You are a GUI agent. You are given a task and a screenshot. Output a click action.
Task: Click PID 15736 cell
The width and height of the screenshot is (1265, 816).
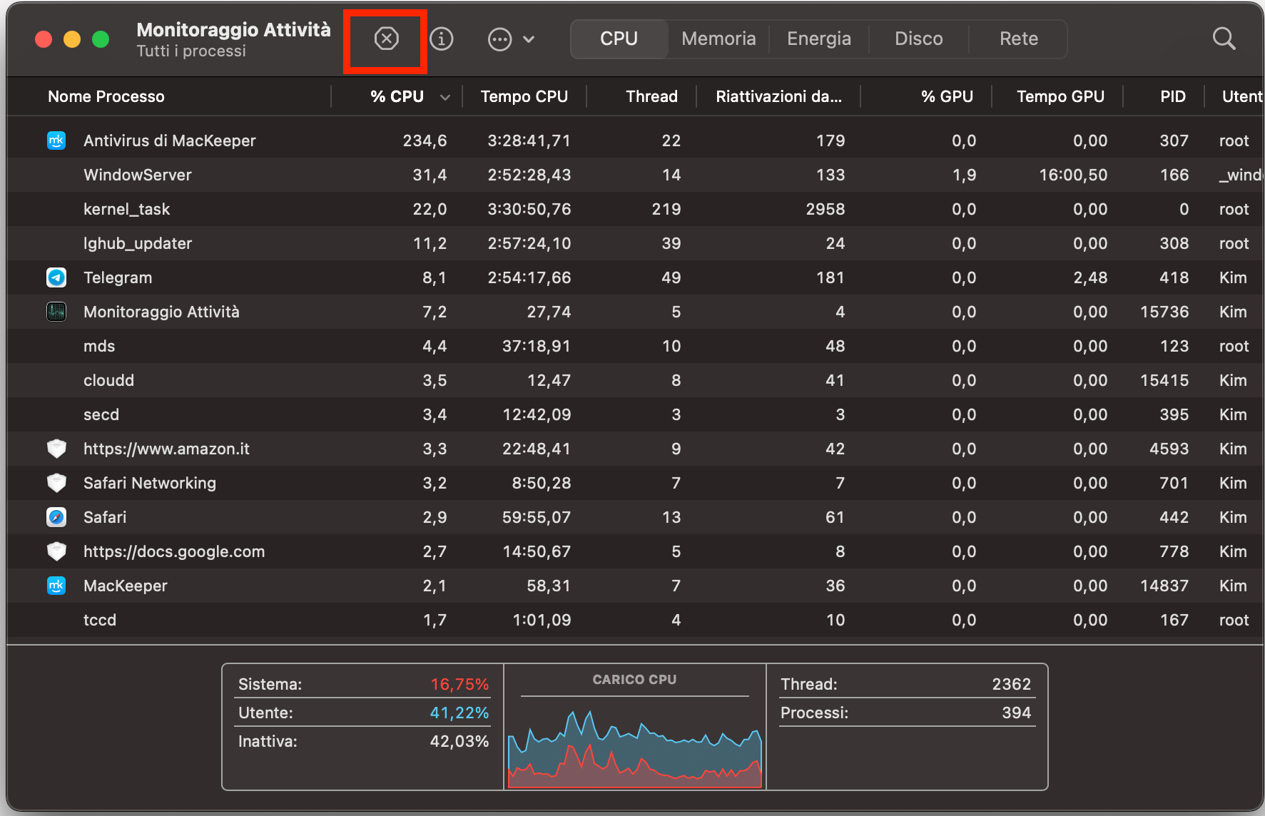pyautogui.click(x=1164, y=312)
